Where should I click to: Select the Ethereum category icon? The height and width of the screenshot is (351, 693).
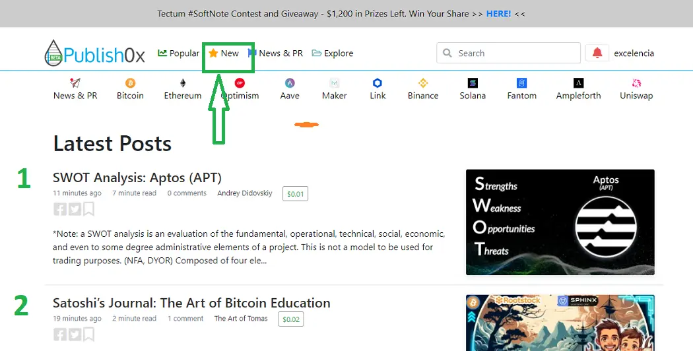[x=183, y=82]
